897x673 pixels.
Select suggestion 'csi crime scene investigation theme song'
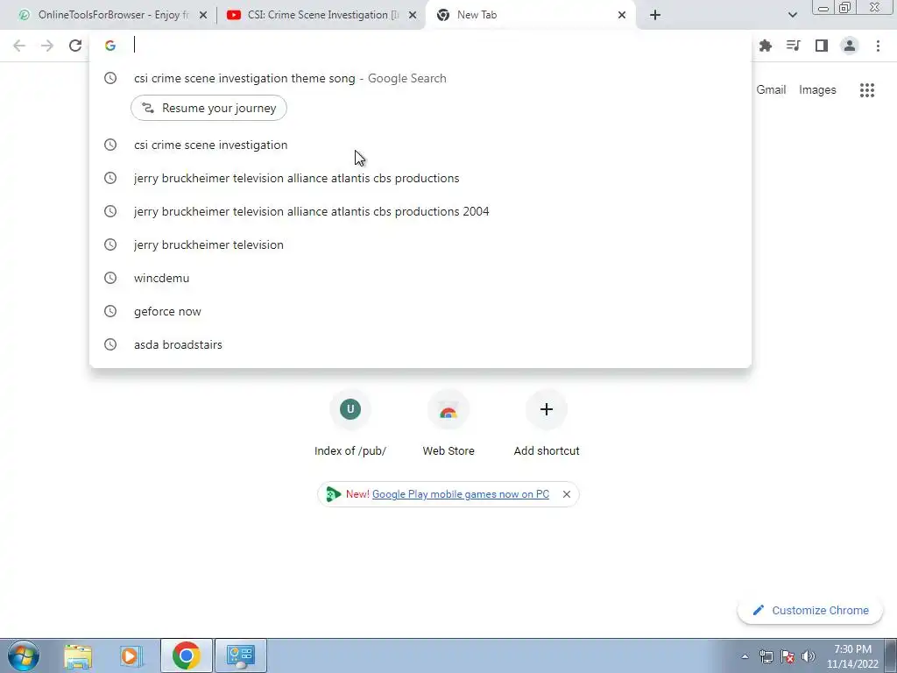pyautogui.click(x=420, y=78)
